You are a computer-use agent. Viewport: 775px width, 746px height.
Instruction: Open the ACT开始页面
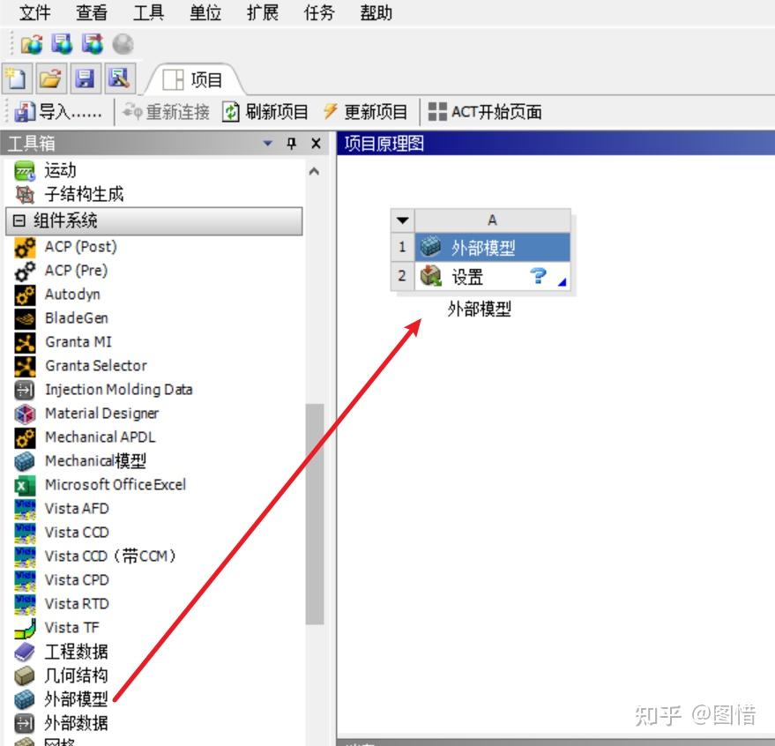coord(488,111)
